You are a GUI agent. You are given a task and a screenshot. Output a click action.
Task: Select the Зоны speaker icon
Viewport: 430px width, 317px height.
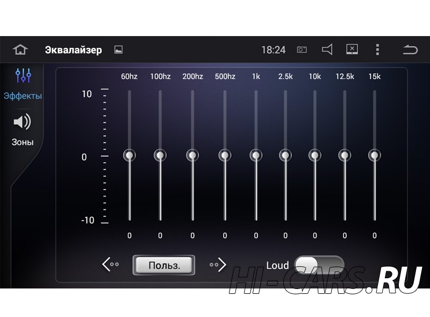click(23, 122)
